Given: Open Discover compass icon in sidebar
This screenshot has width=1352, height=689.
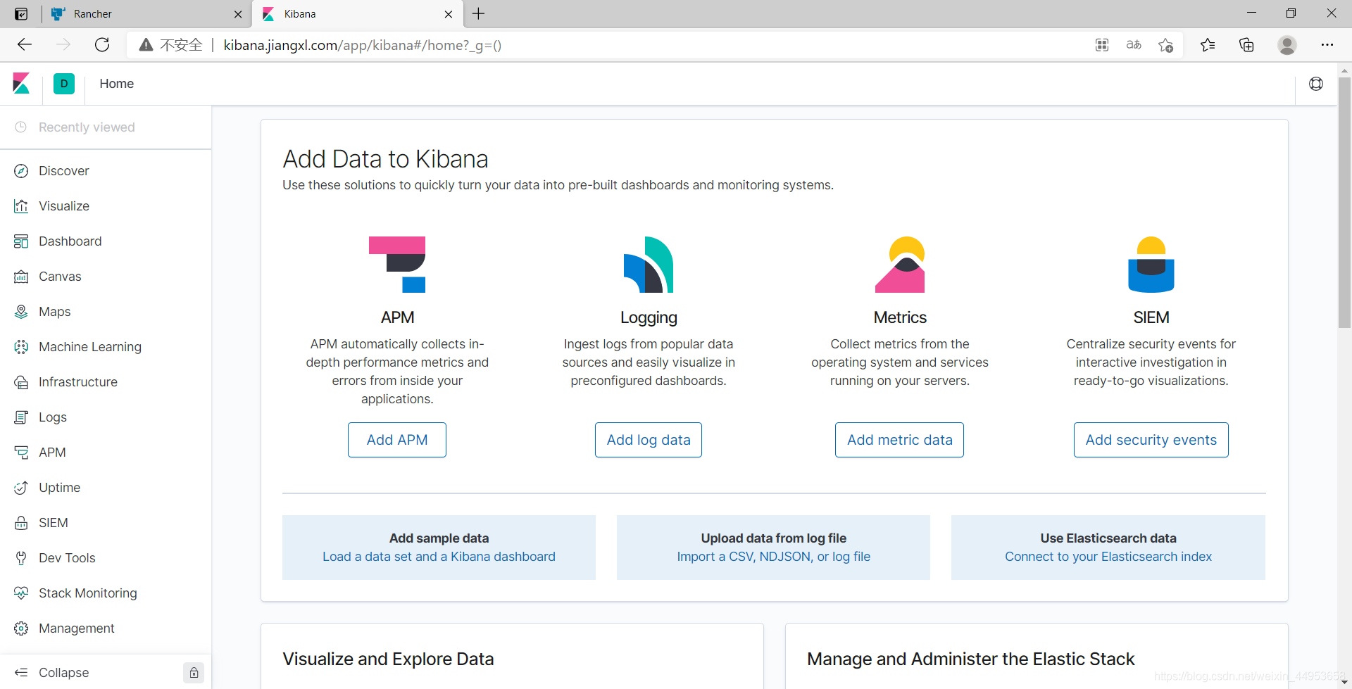Looking at the screenshot, I should 21,171.
